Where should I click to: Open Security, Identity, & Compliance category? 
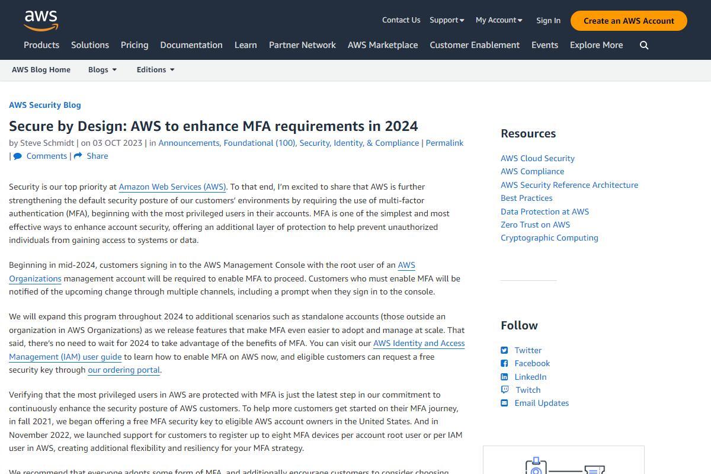(359, 143)
